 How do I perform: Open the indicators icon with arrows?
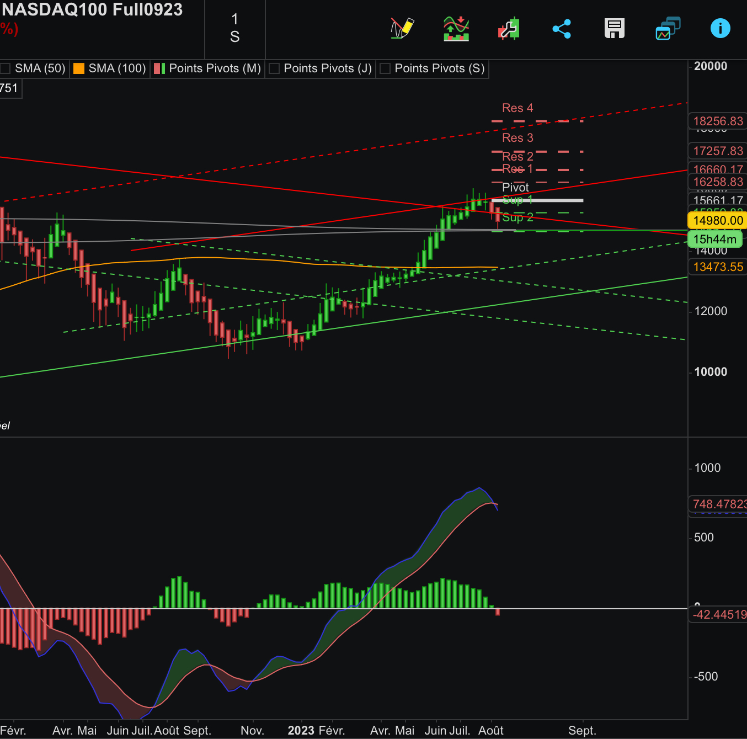click(456, 29)
